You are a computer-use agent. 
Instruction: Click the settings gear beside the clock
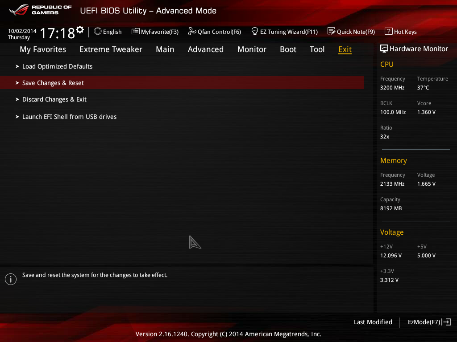[80, 30]
